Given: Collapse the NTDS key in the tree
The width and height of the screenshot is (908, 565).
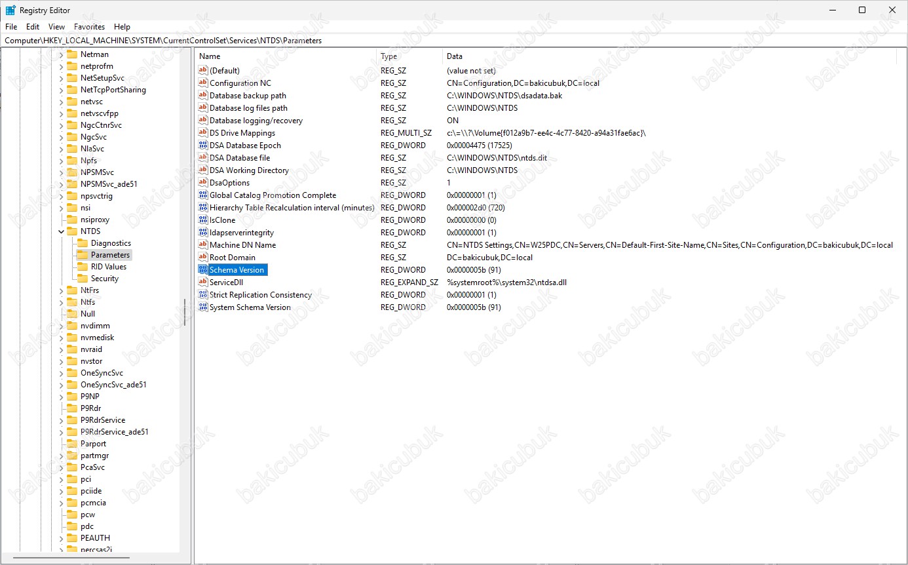Looking at the screenshot, I should (62, 231).
